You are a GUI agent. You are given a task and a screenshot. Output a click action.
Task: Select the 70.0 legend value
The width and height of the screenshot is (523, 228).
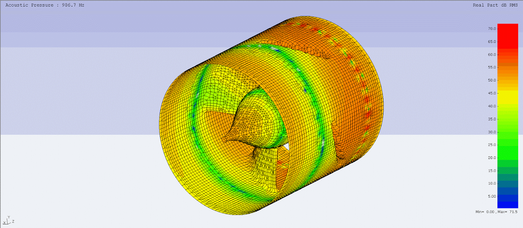(492, 29)
